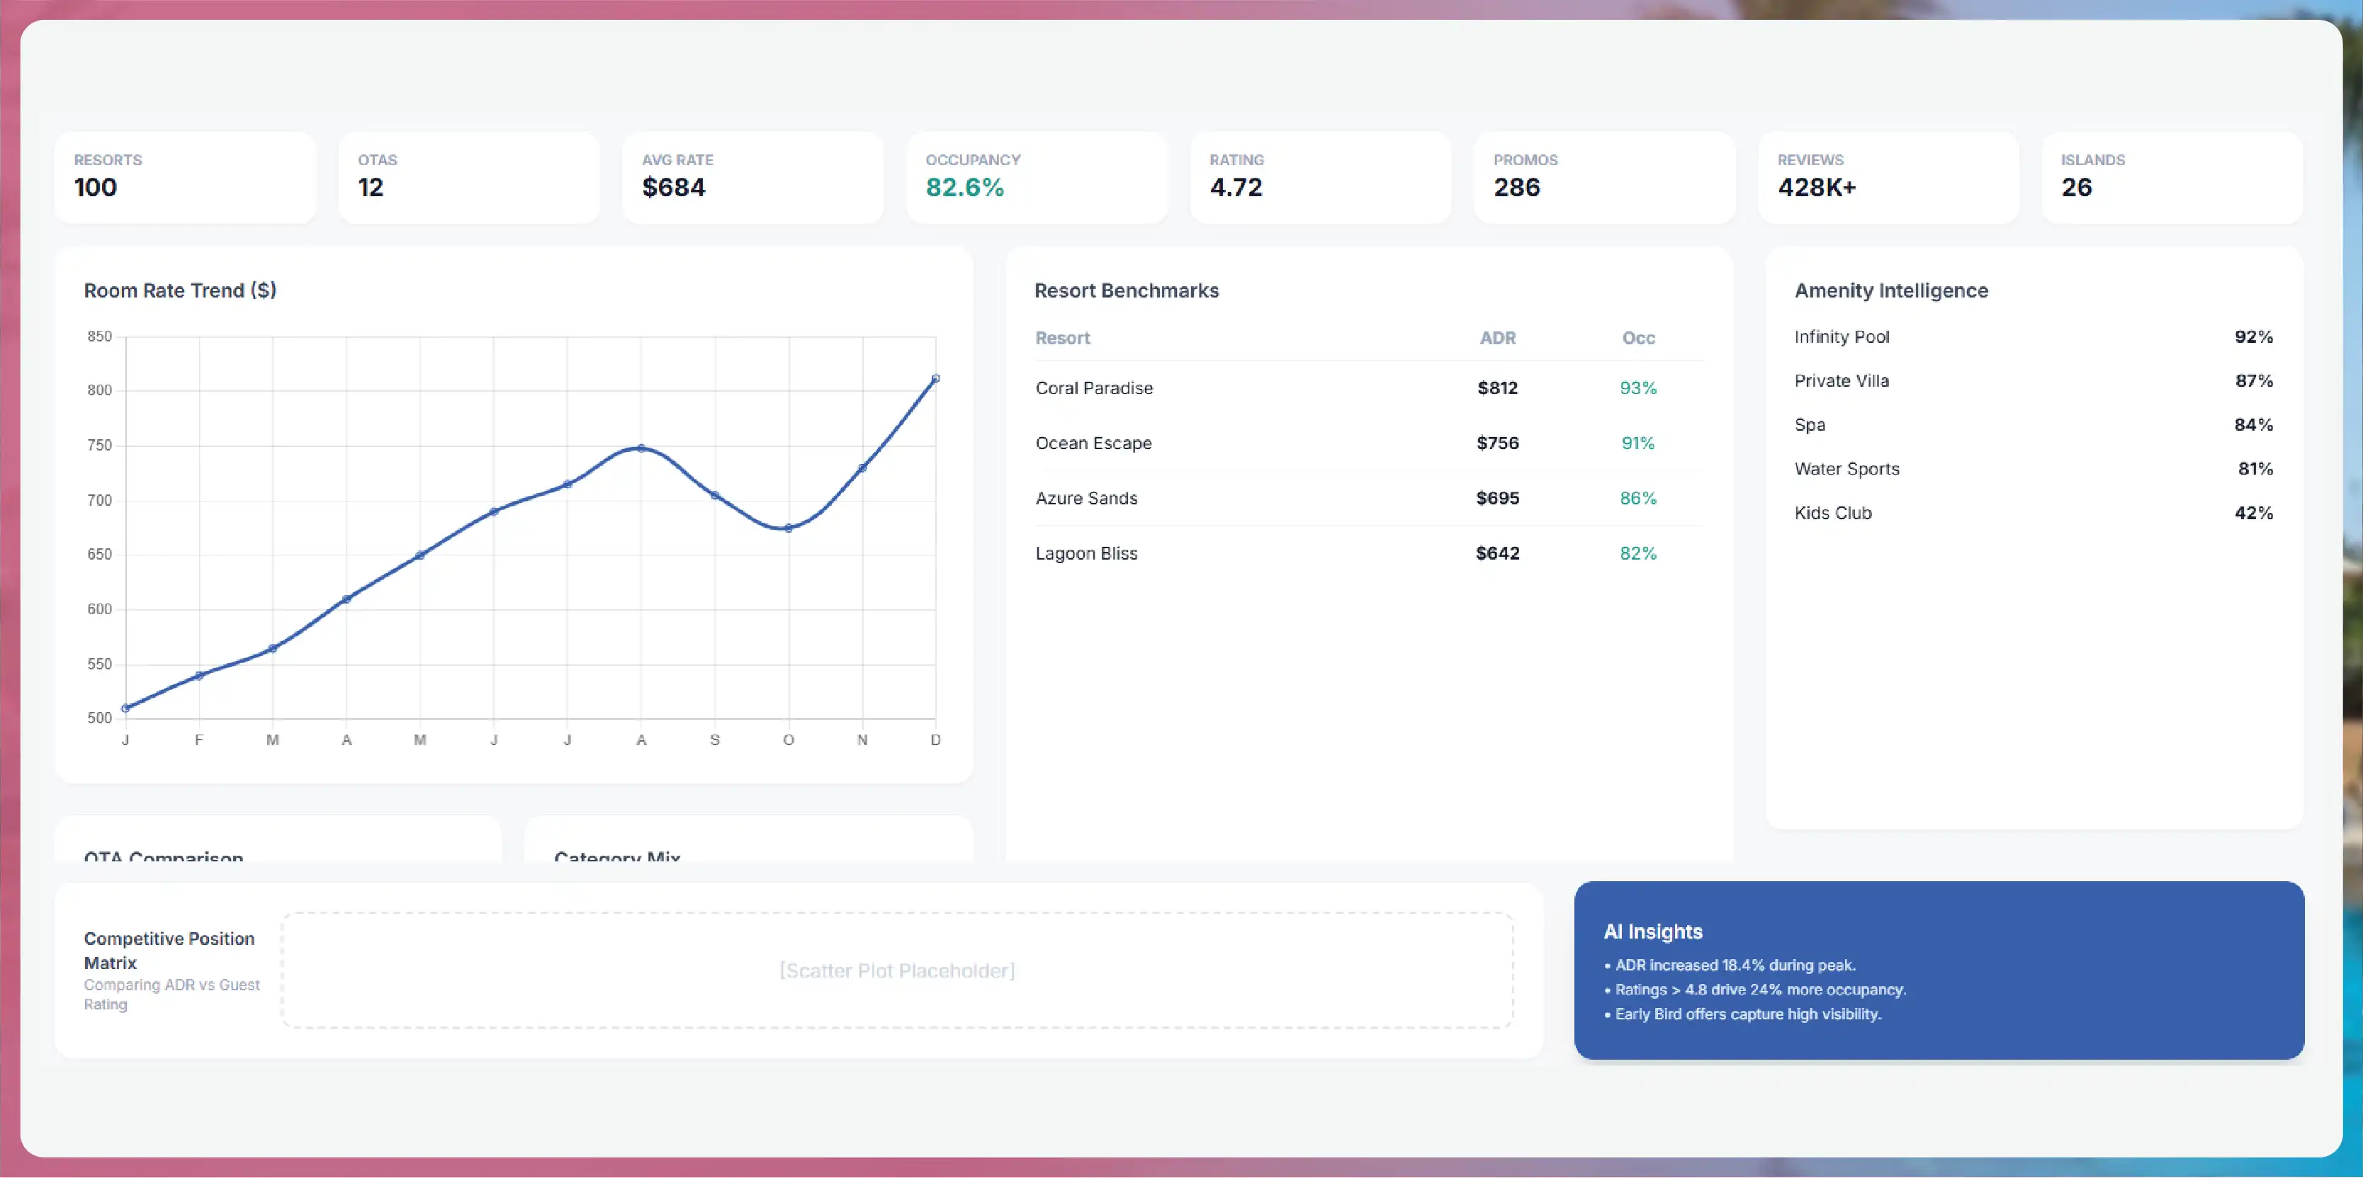Select the January starting data point
This screenshot has width=2363, height=1178.
click(x=125, y=708)
